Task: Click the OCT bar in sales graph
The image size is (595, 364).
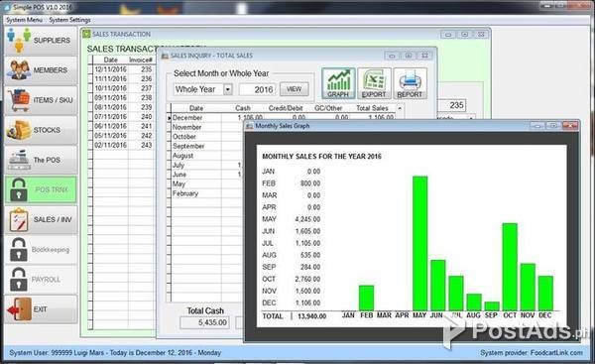Action: 510,267
